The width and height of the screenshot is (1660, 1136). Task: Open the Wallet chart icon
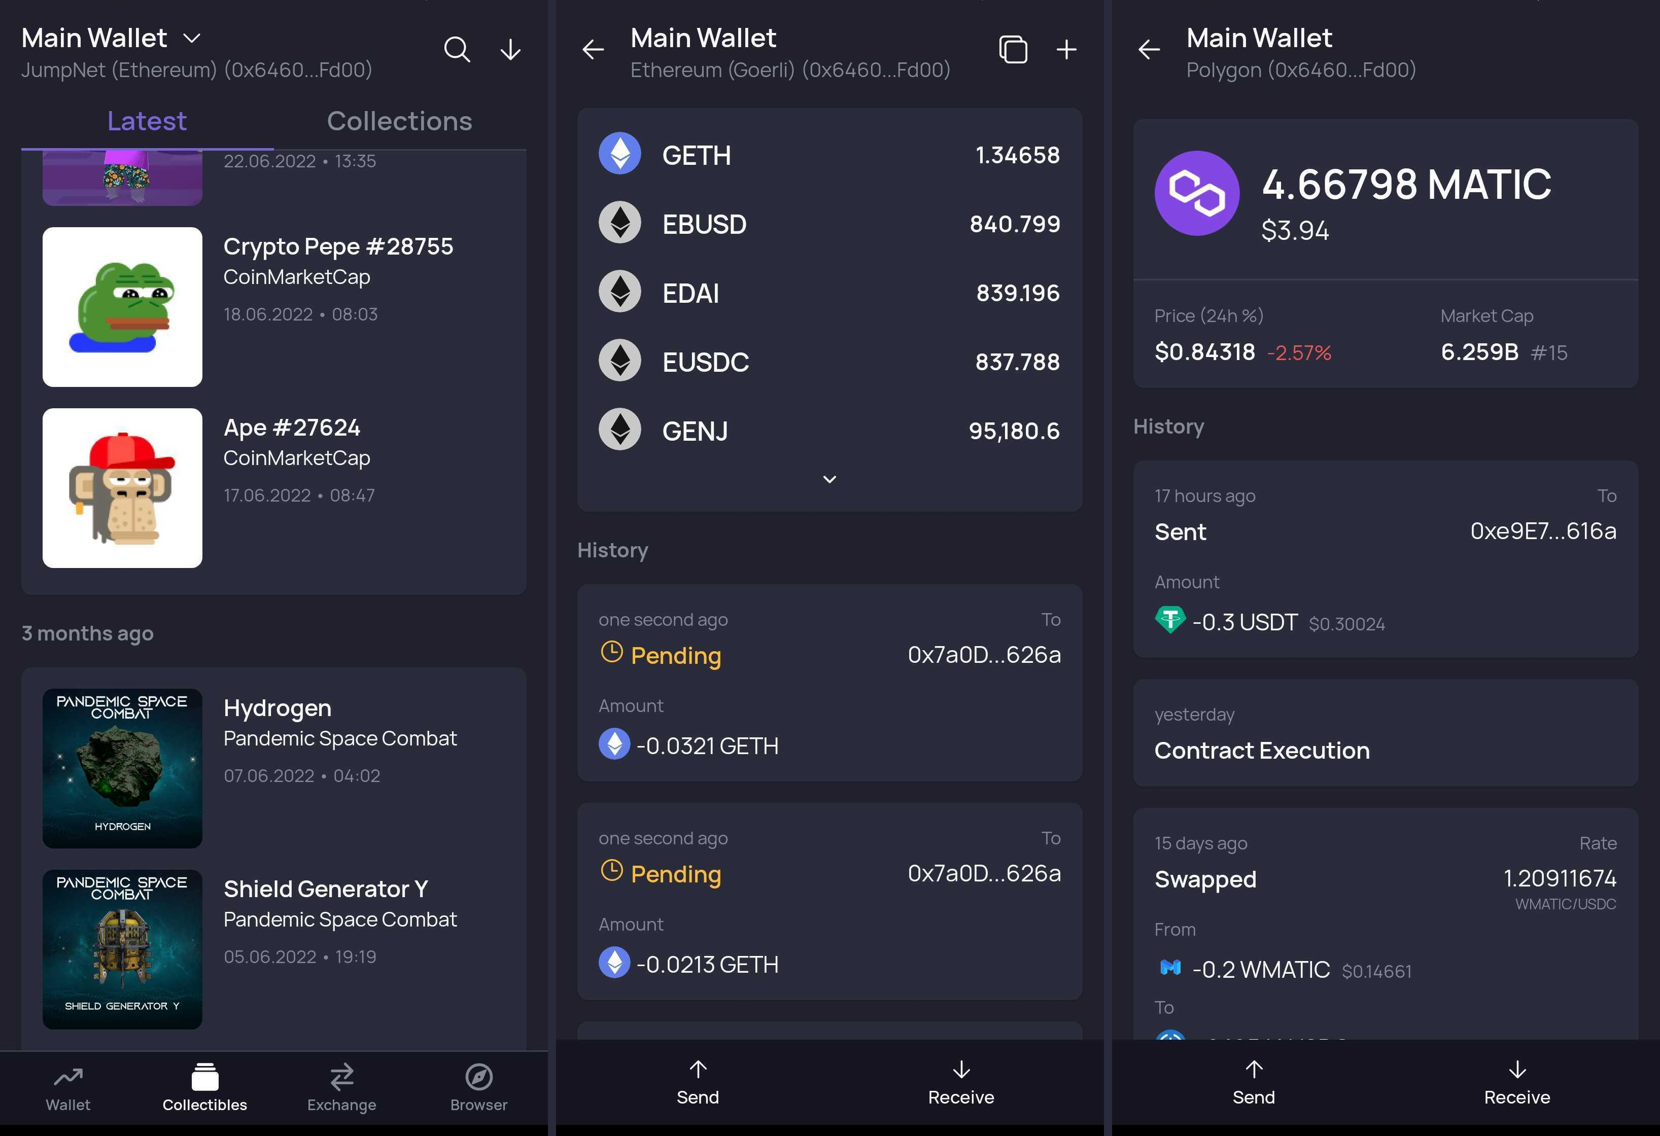point(68,1077)
